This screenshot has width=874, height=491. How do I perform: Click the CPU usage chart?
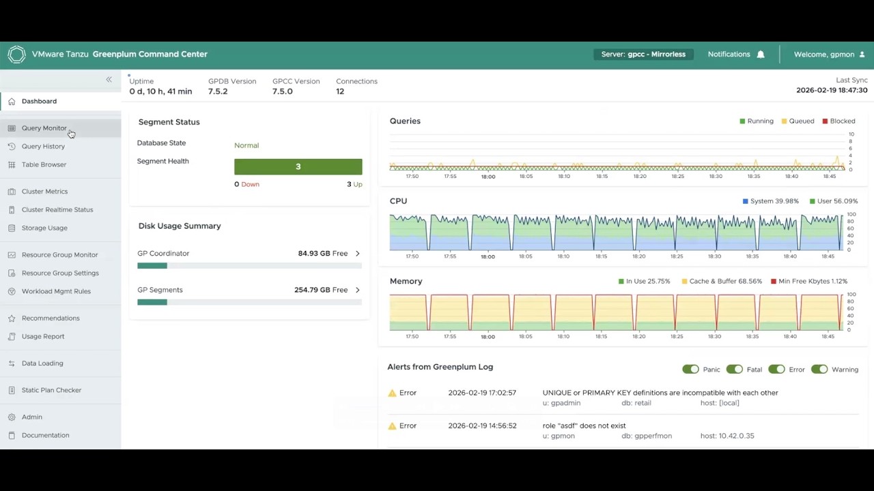tap(617, 233)
